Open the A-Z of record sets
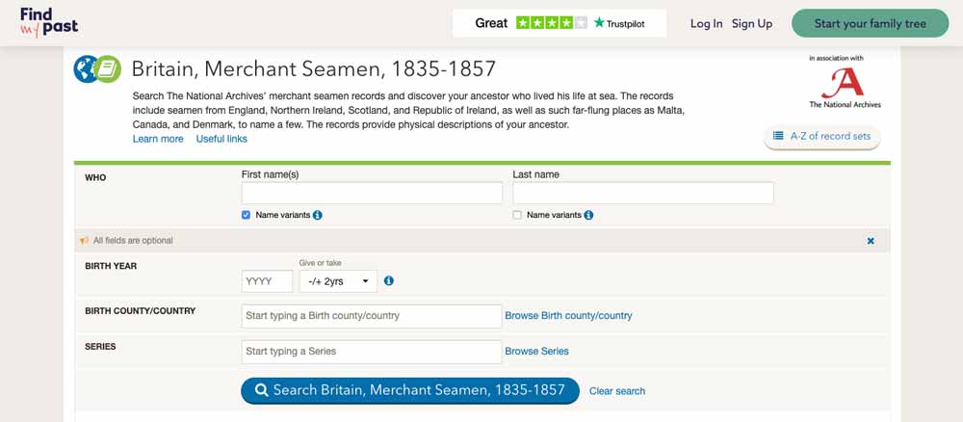 (x=821, y=137)
